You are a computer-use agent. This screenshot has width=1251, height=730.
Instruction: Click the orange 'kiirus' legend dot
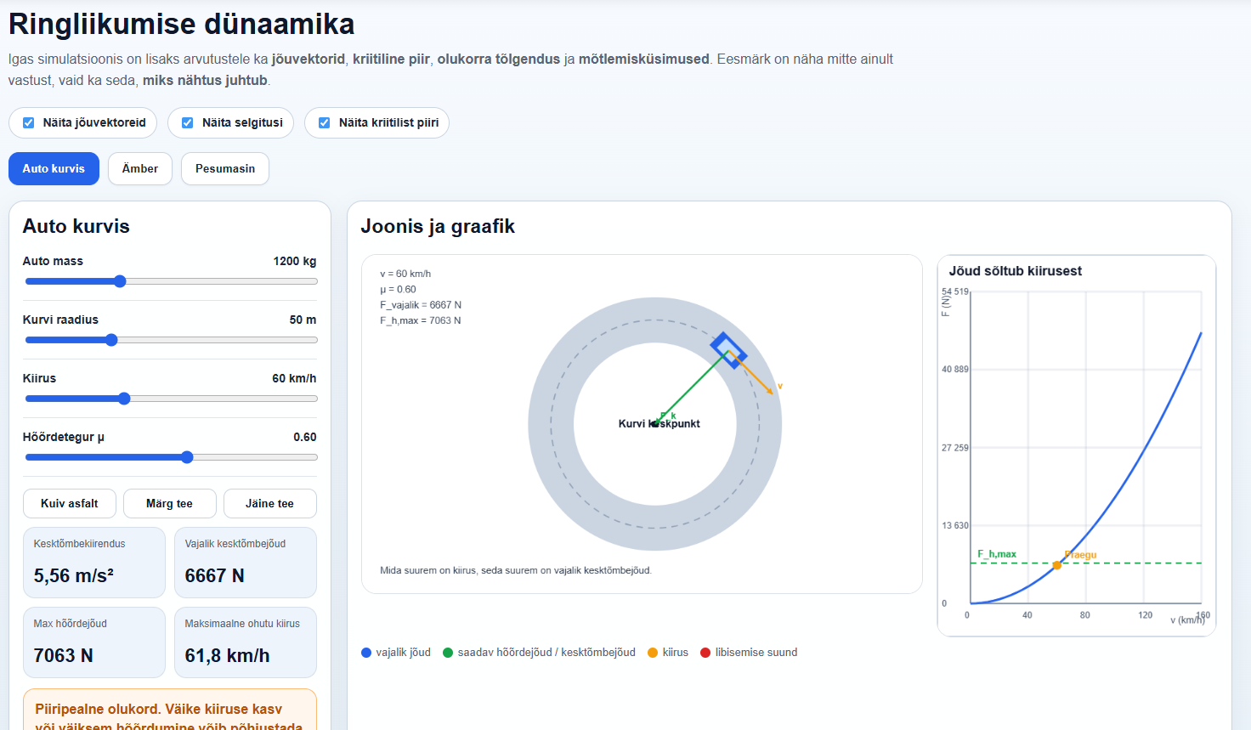pos(653,653)
